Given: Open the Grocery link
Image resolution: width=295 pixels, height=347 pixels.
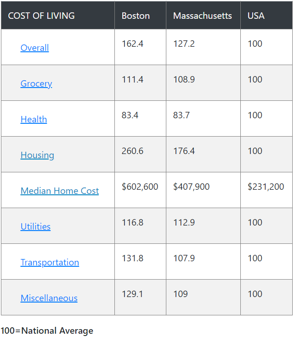Looking at the screenshot, I should (36, 83).
